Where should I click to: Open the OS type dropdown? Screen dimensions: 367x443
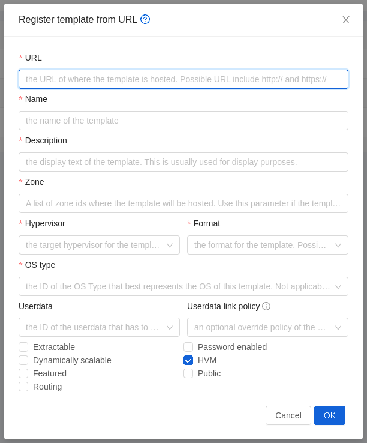pyautogui.click(x=183, y=286)
